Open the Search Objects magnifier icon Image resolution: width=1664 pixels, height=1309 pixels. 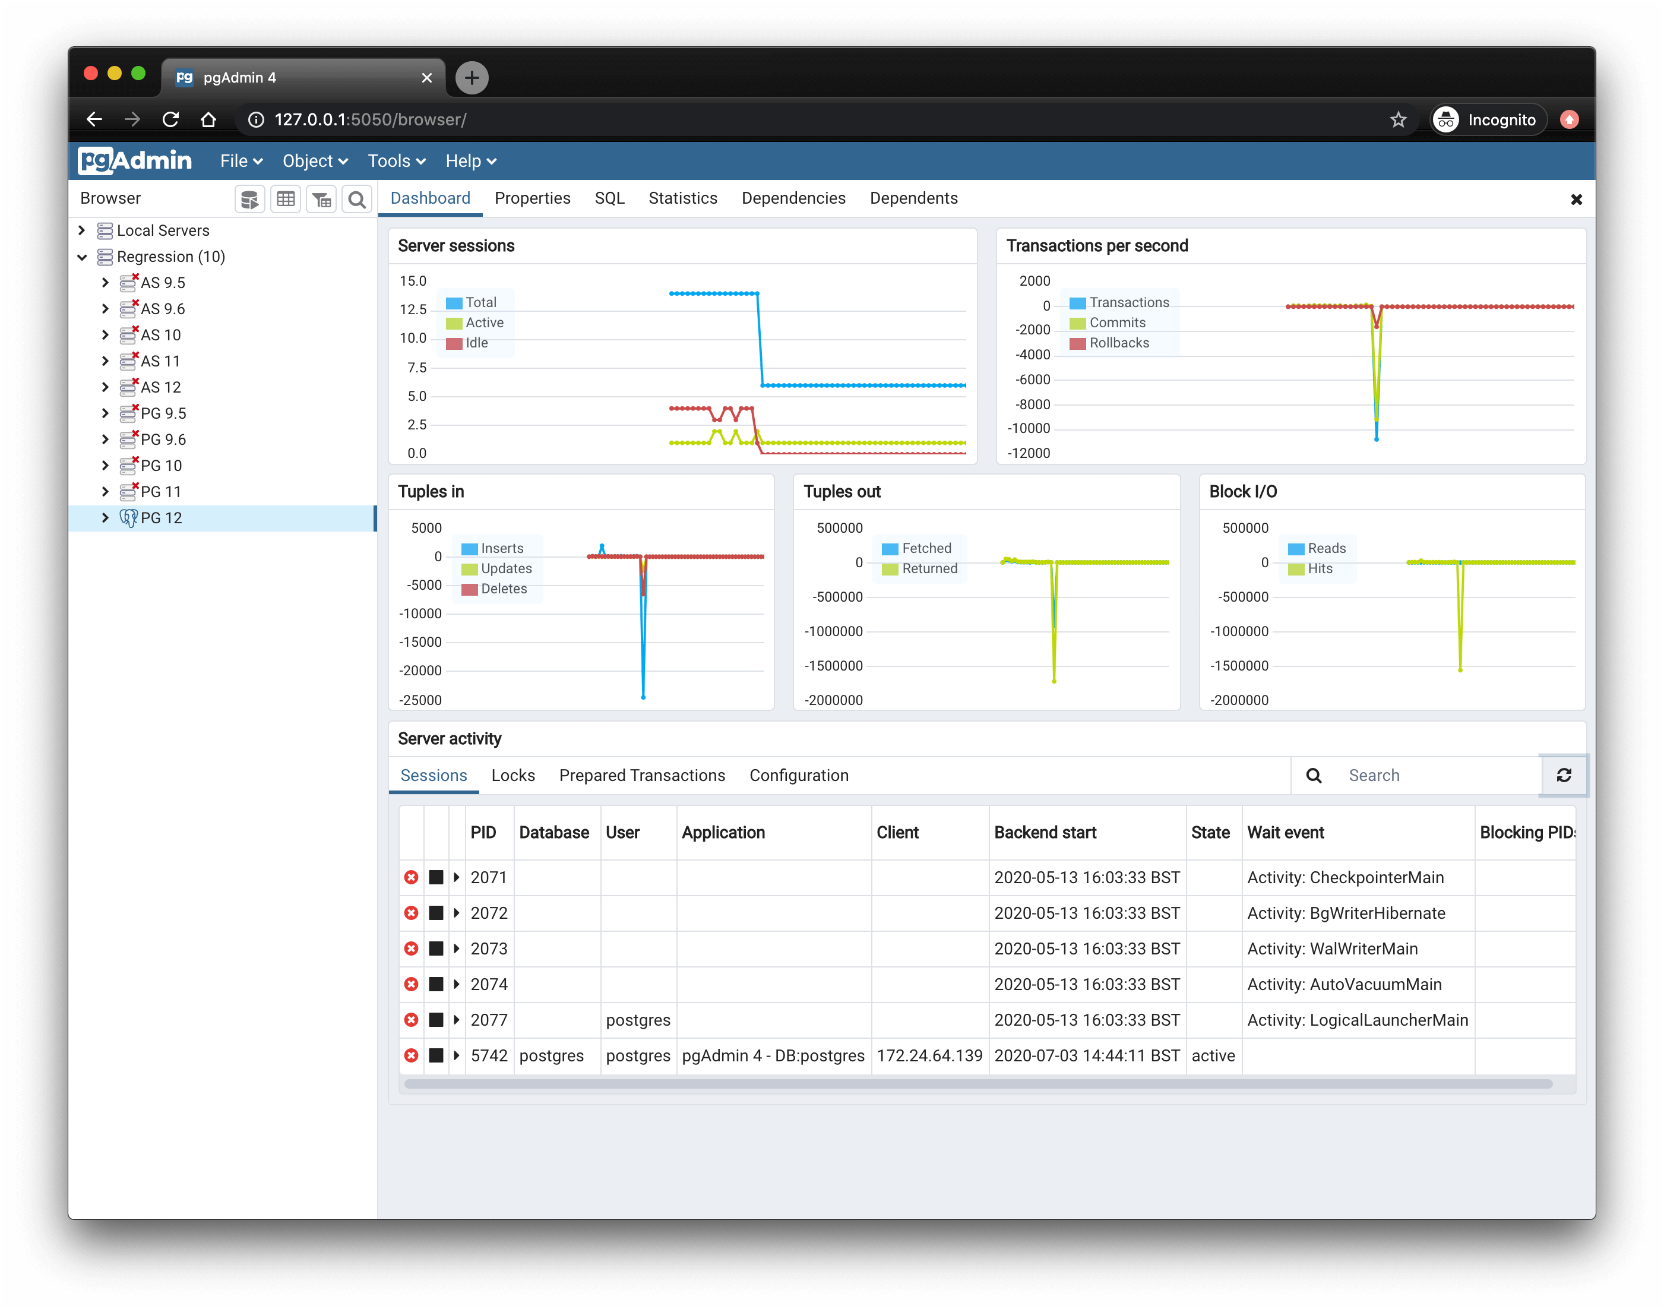(357, 200)
